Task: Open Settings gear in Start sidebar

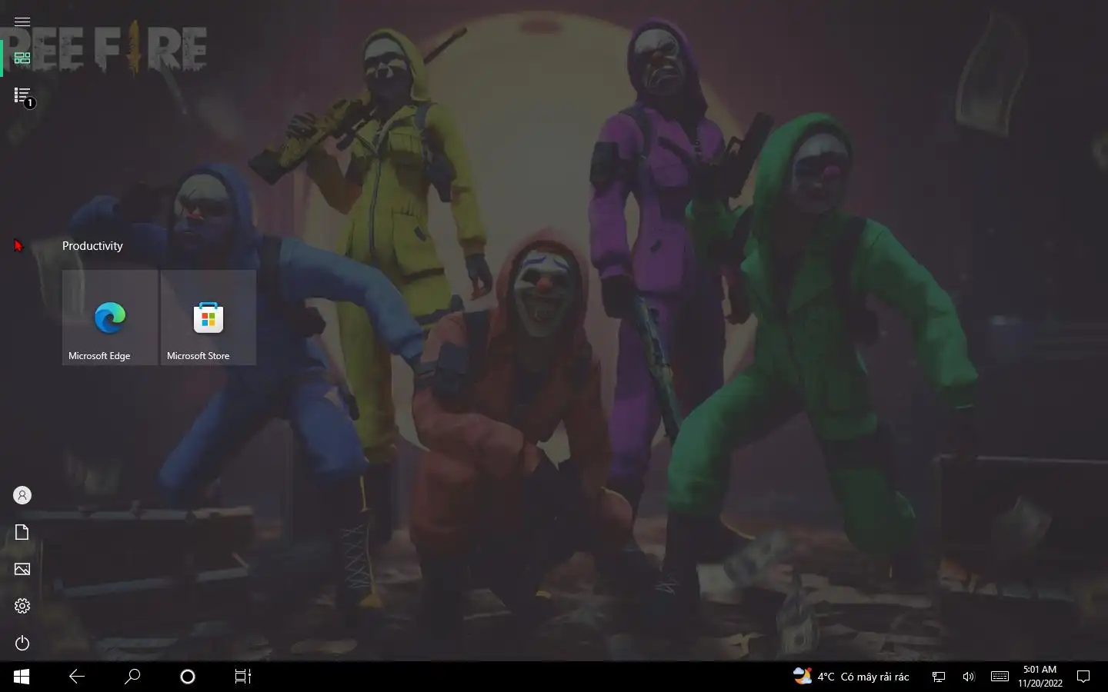Action: 22,606
